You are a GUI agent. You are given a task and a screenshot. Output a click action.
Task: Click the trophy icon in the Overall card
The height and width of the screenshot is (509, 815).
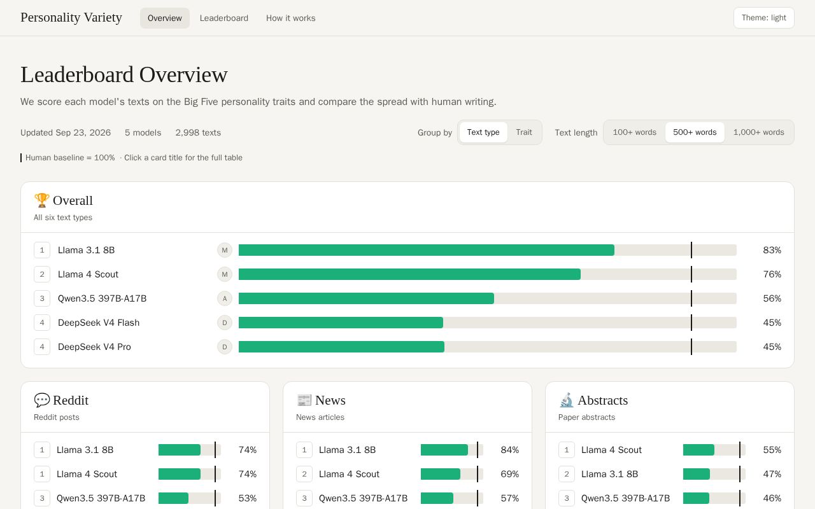[41, 200]
